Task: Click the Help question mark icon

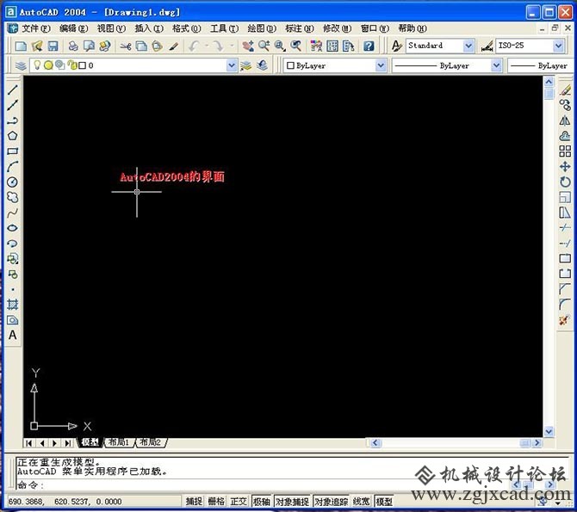Action: click(x=369, y=46)
